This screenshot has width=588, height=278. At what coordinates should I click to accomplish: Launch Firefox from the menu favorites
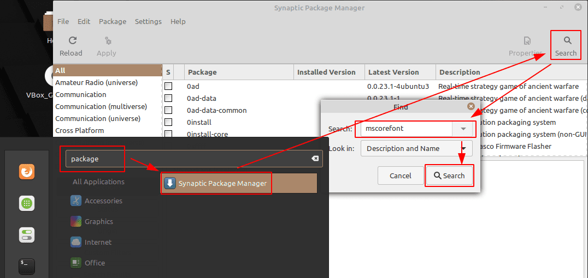point(27,172)
